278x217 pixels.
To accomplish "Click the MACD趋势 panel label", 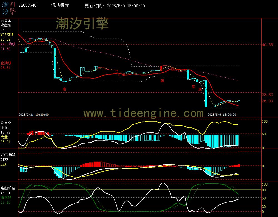I will click(x=8, y=155).
